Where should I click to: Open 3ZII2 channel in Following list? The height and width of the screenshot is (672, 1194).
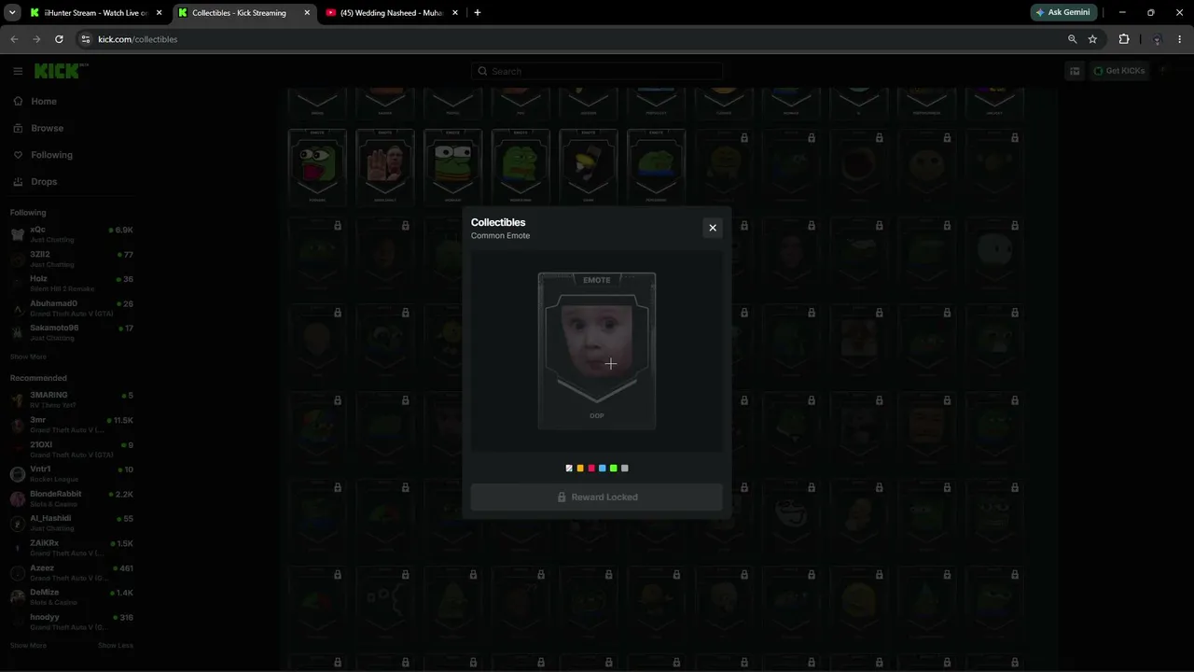pos(72,259)
